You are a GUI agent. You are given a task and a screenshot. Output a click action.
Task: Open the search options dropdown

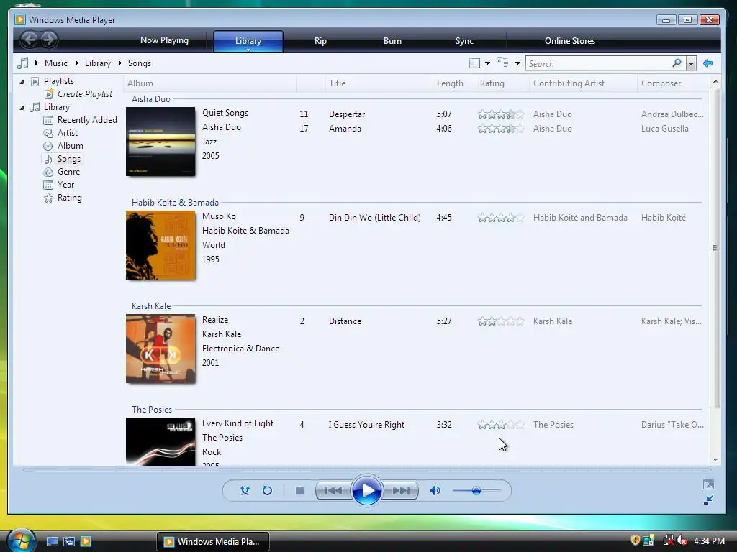691,63
